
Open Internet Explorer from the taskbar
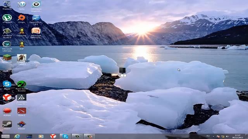[17, 136]
